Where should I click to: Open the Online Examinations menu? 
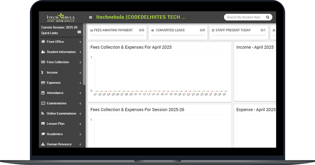[61, 113]
